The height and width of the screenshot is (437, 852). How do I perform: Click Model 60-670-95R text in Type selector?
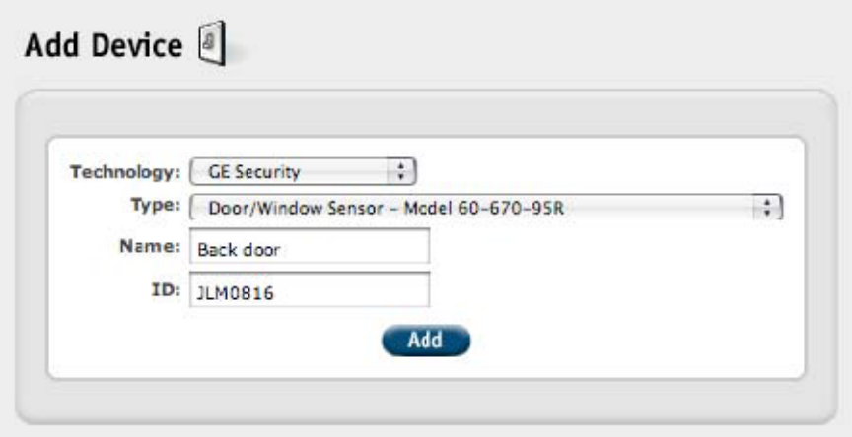click(482, 208)
